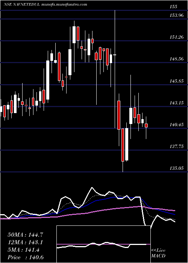Click inside the MACD inset chart box
The width and height of the screenshot is (188, 263).
[103, 244]
